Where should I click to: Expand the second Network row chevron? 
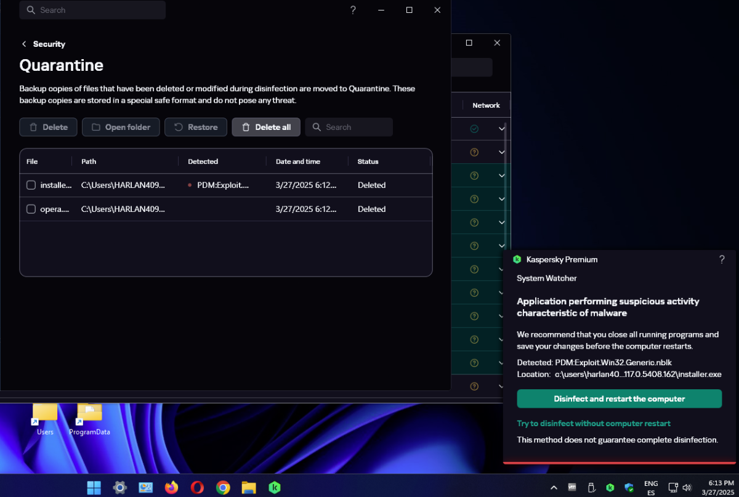tap(502, 152)
